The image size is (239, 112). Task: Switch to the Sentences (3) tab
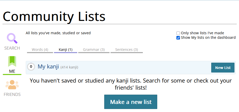point(127,50)
